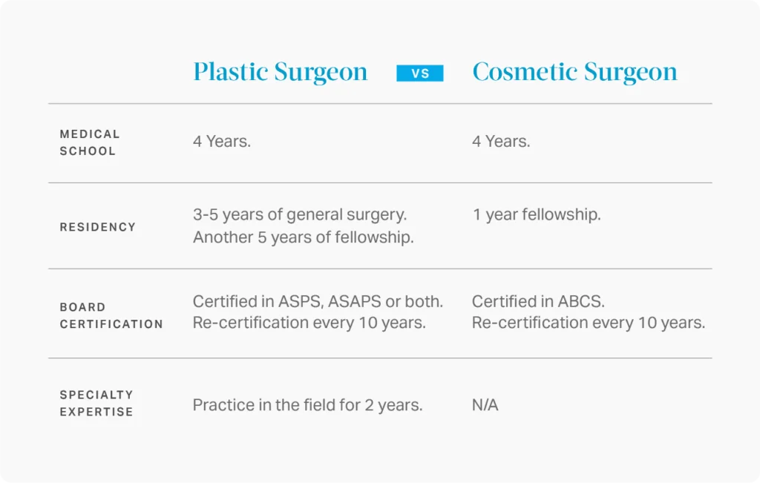
Task: Click "Another 5 years of fellowship" line
Action: point(303,238)
